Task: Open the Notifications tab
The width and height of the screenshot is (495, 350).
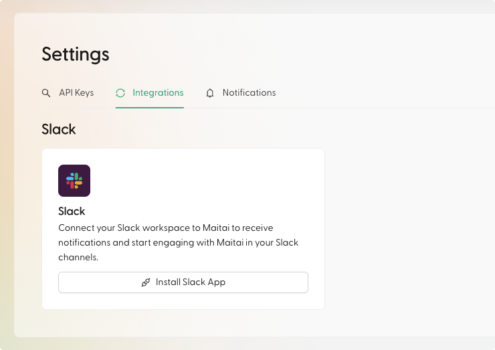Action: pos(241,93)
